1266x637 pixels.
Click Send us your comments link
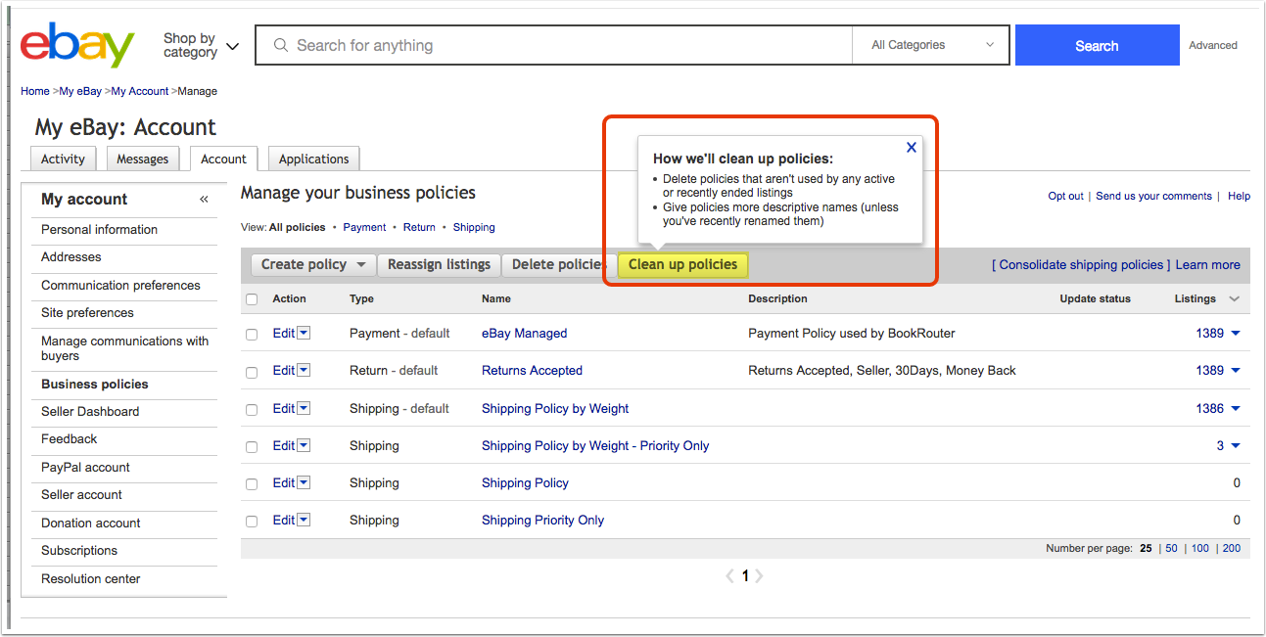coord(1153,196)
